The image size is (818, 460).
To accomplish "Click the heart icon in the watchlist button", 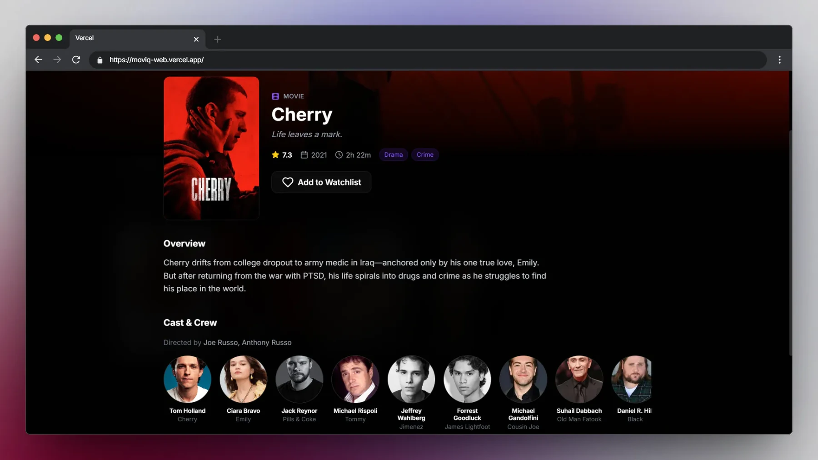I will [288, 182].
